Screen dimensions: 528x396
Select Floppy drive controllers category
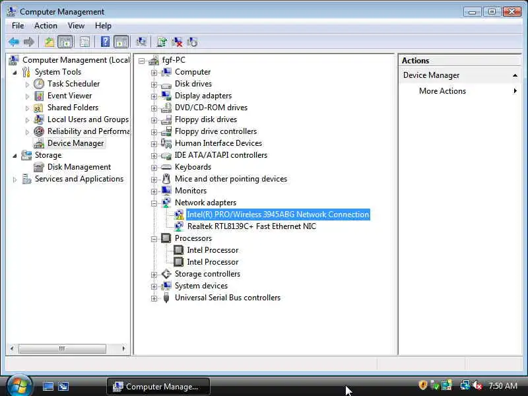point(216,131)
